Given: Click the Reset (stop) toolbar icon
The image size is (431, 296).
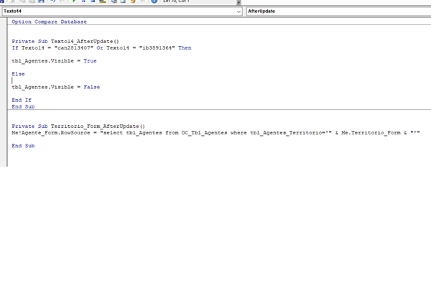Looking at the screenshot, I should point(93,1).
